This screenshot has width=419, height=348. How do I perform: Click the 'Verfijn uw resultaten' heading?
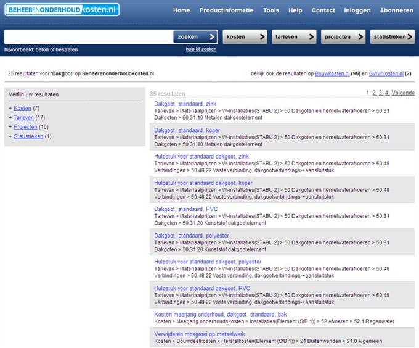pyautogui.click(x=33, y=94)
